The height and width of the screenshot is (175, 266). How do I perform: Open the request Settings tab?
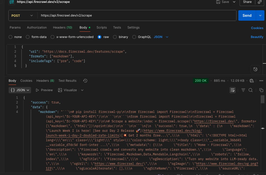(133, 28)
